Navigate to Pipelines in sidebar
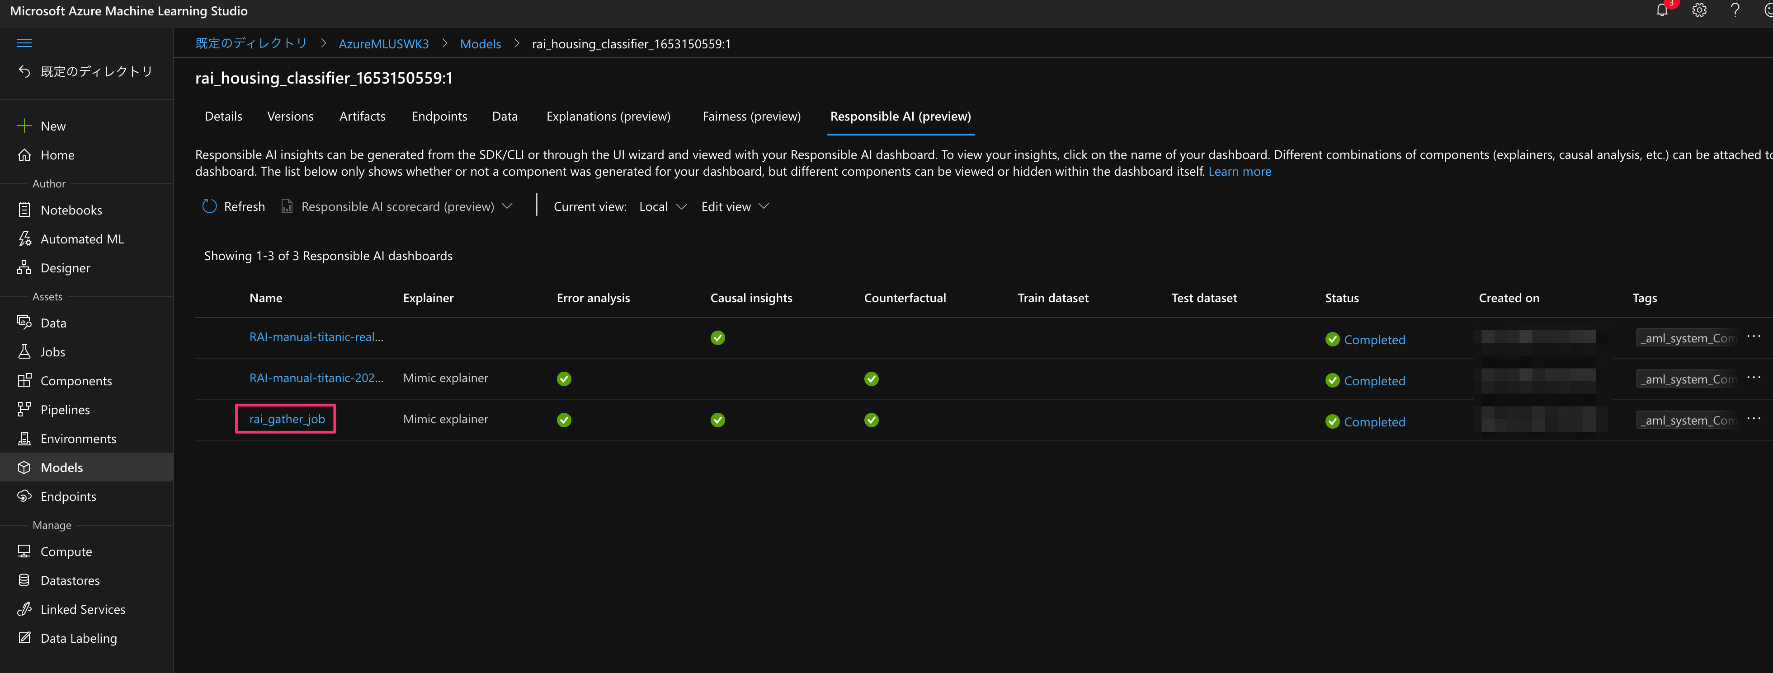Image resolution: width=1773 pixels, height=673 pixels. click(x=65, y=410)
